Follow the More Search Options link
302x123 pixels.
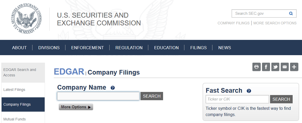point(275,23)
